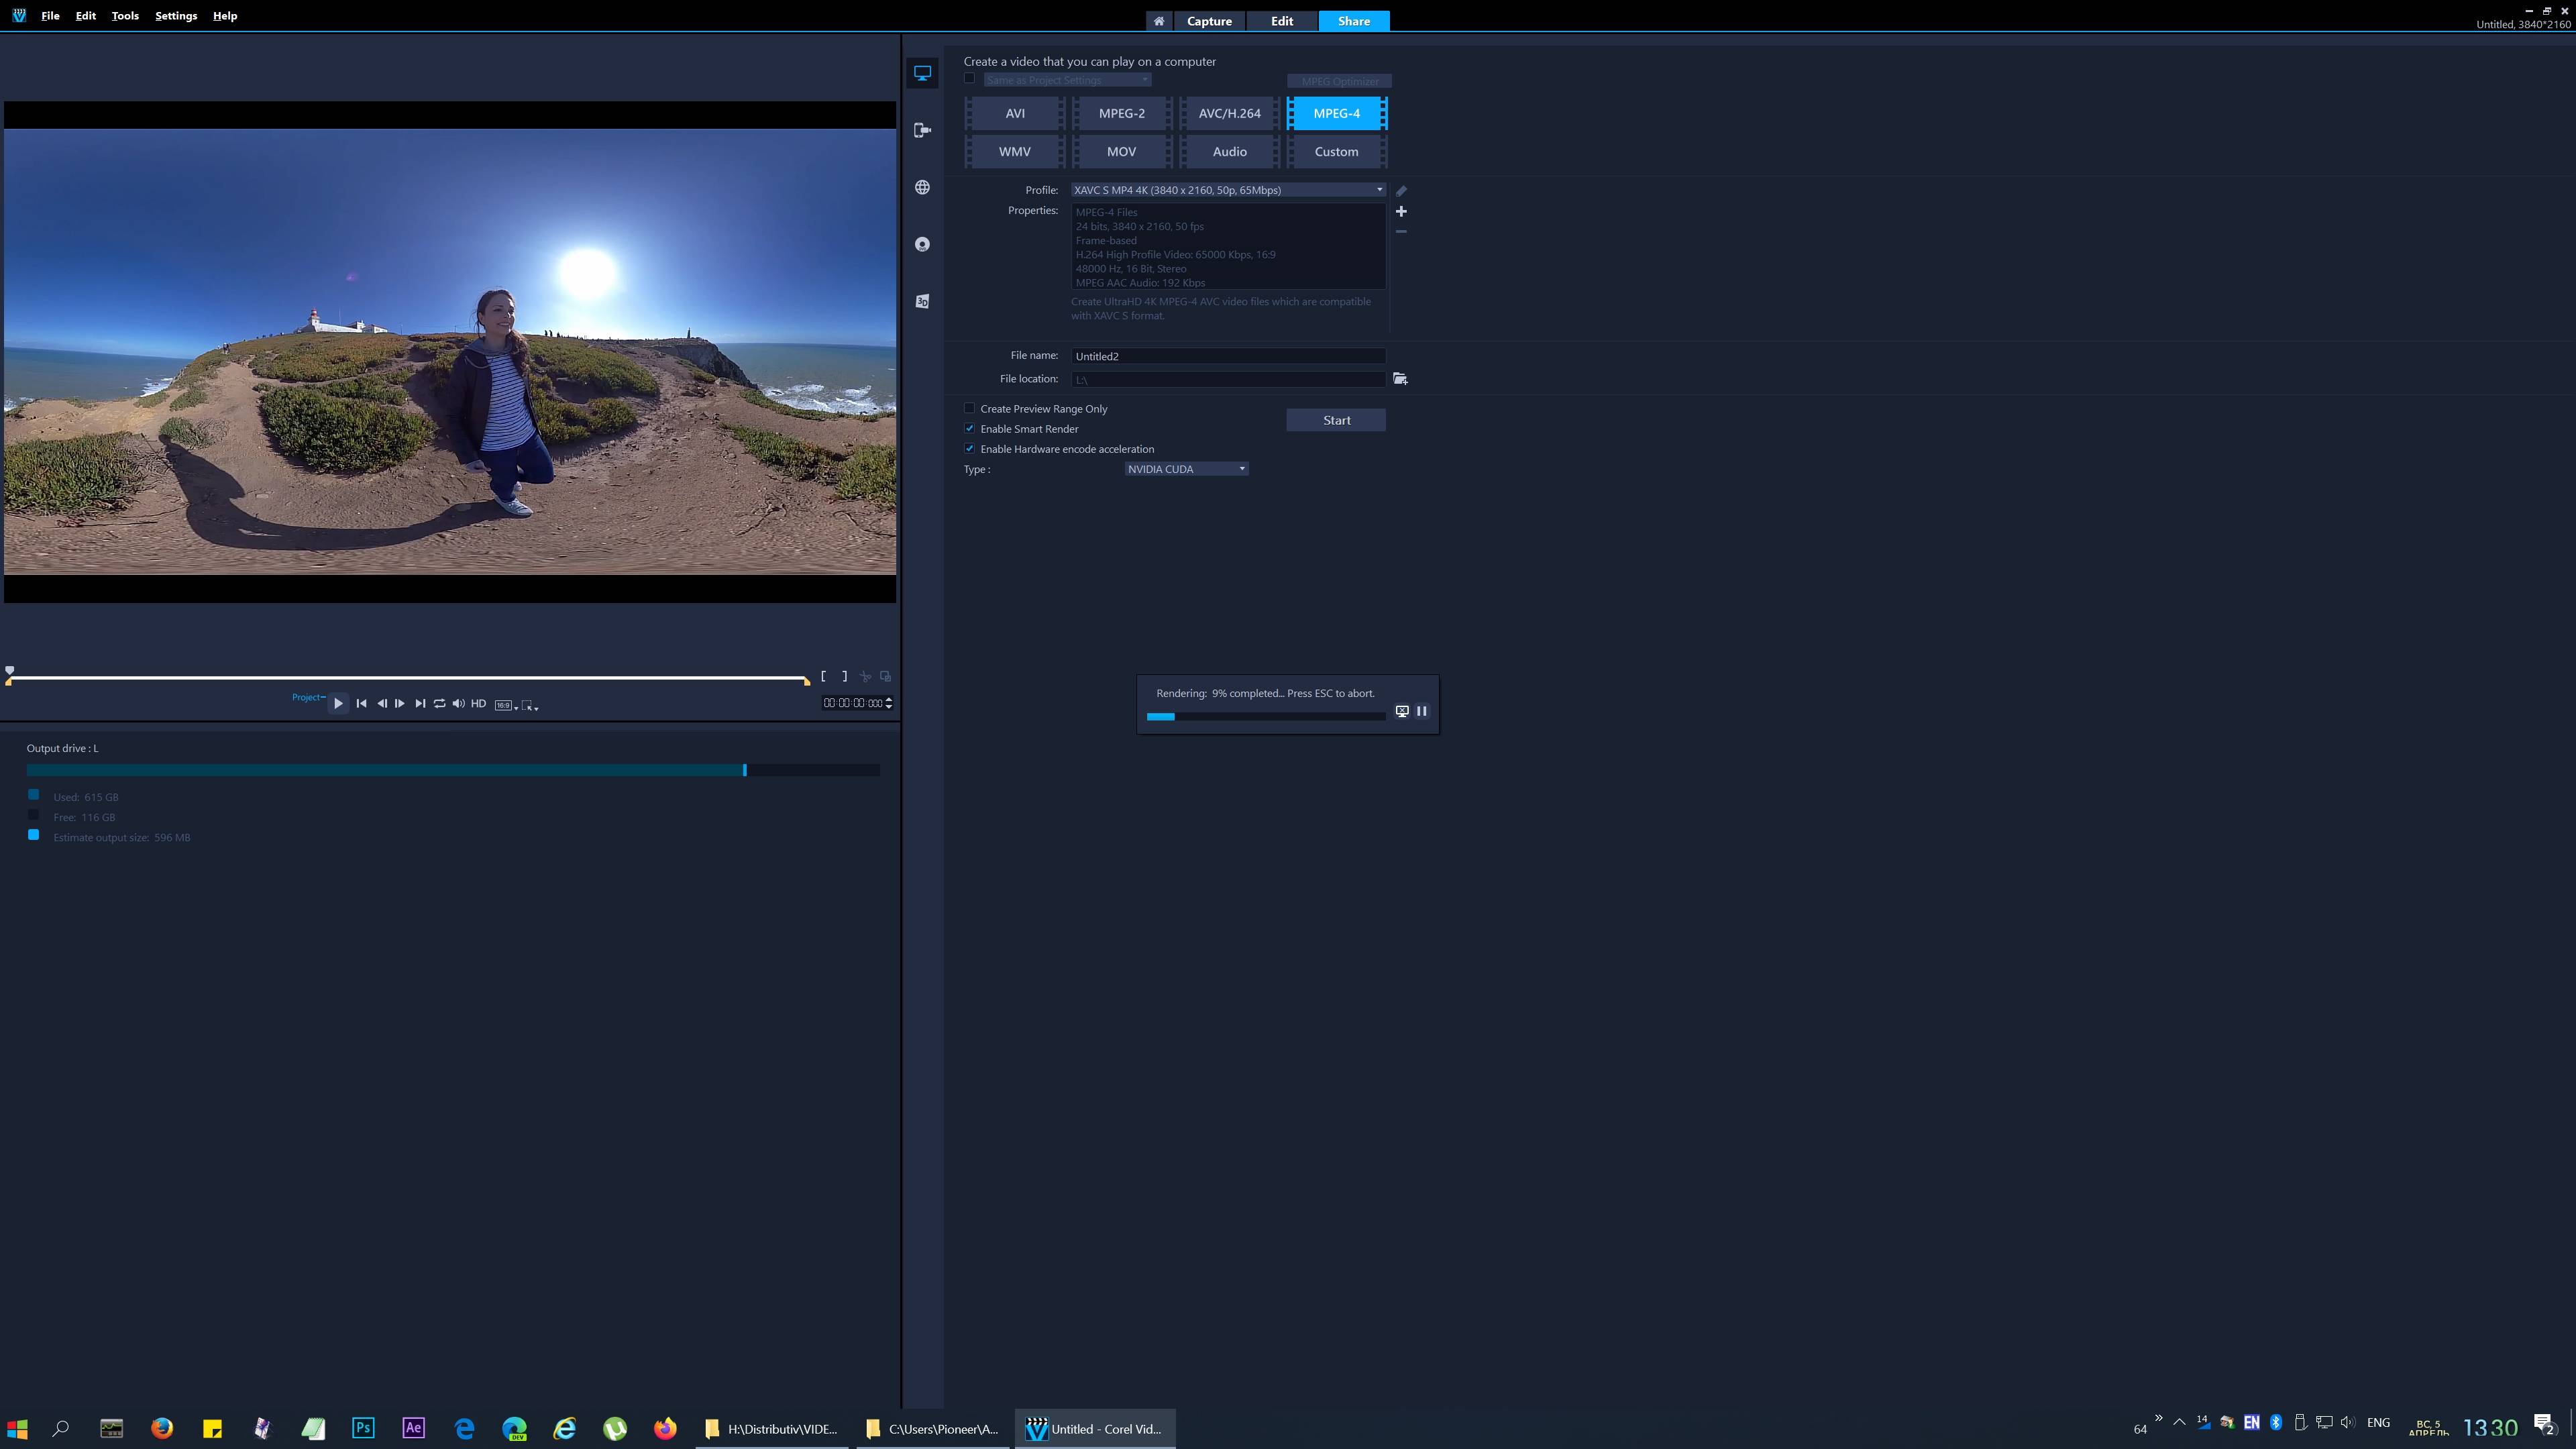Click the File name input field
Screen dimensions: 2576x1449
coord(1227,356)
